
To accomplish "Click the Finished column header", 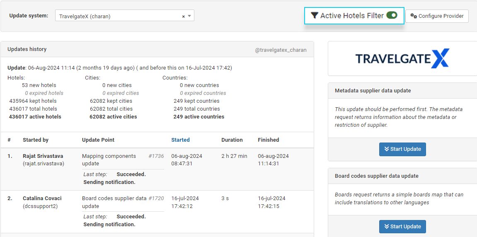I will [x=268, y=140].
